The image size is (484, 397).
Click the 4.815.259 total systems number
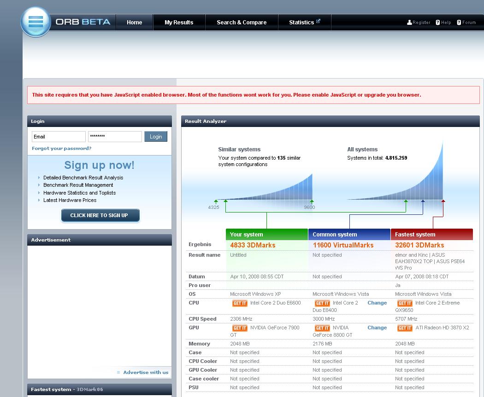tap(396, 158)
